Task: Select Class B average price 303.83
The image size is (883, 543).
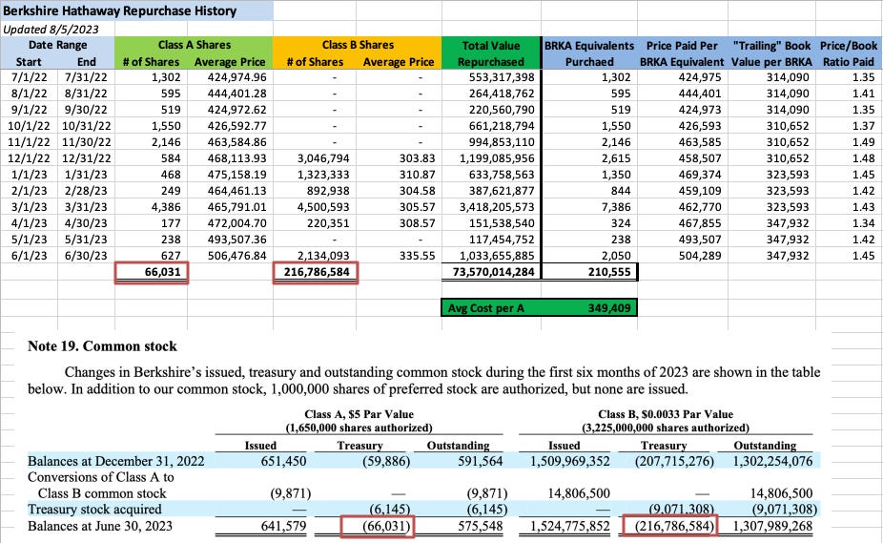Action: [418, 158]
